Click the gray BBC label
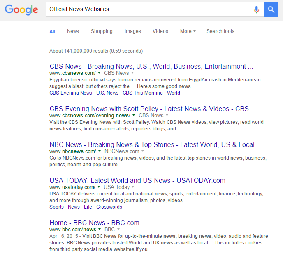The width and height of the screenshot is (283, 256). pyautogui.click(x=109, y=230)
